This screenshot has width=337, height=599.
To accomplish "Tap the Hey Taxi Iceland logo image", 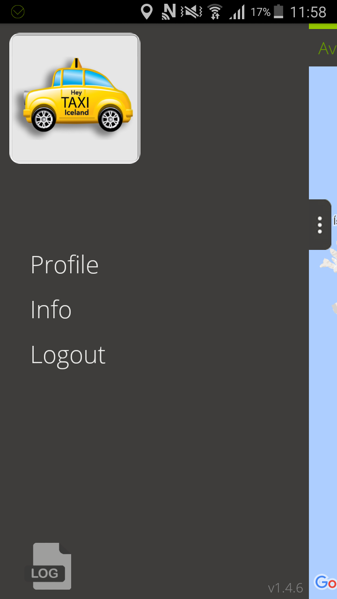I will (x=75, y=98).
